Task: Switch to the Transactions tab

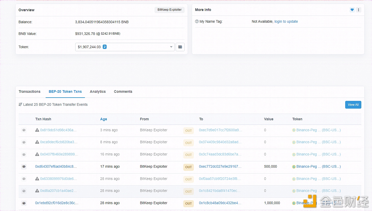Action: (30, 91)
